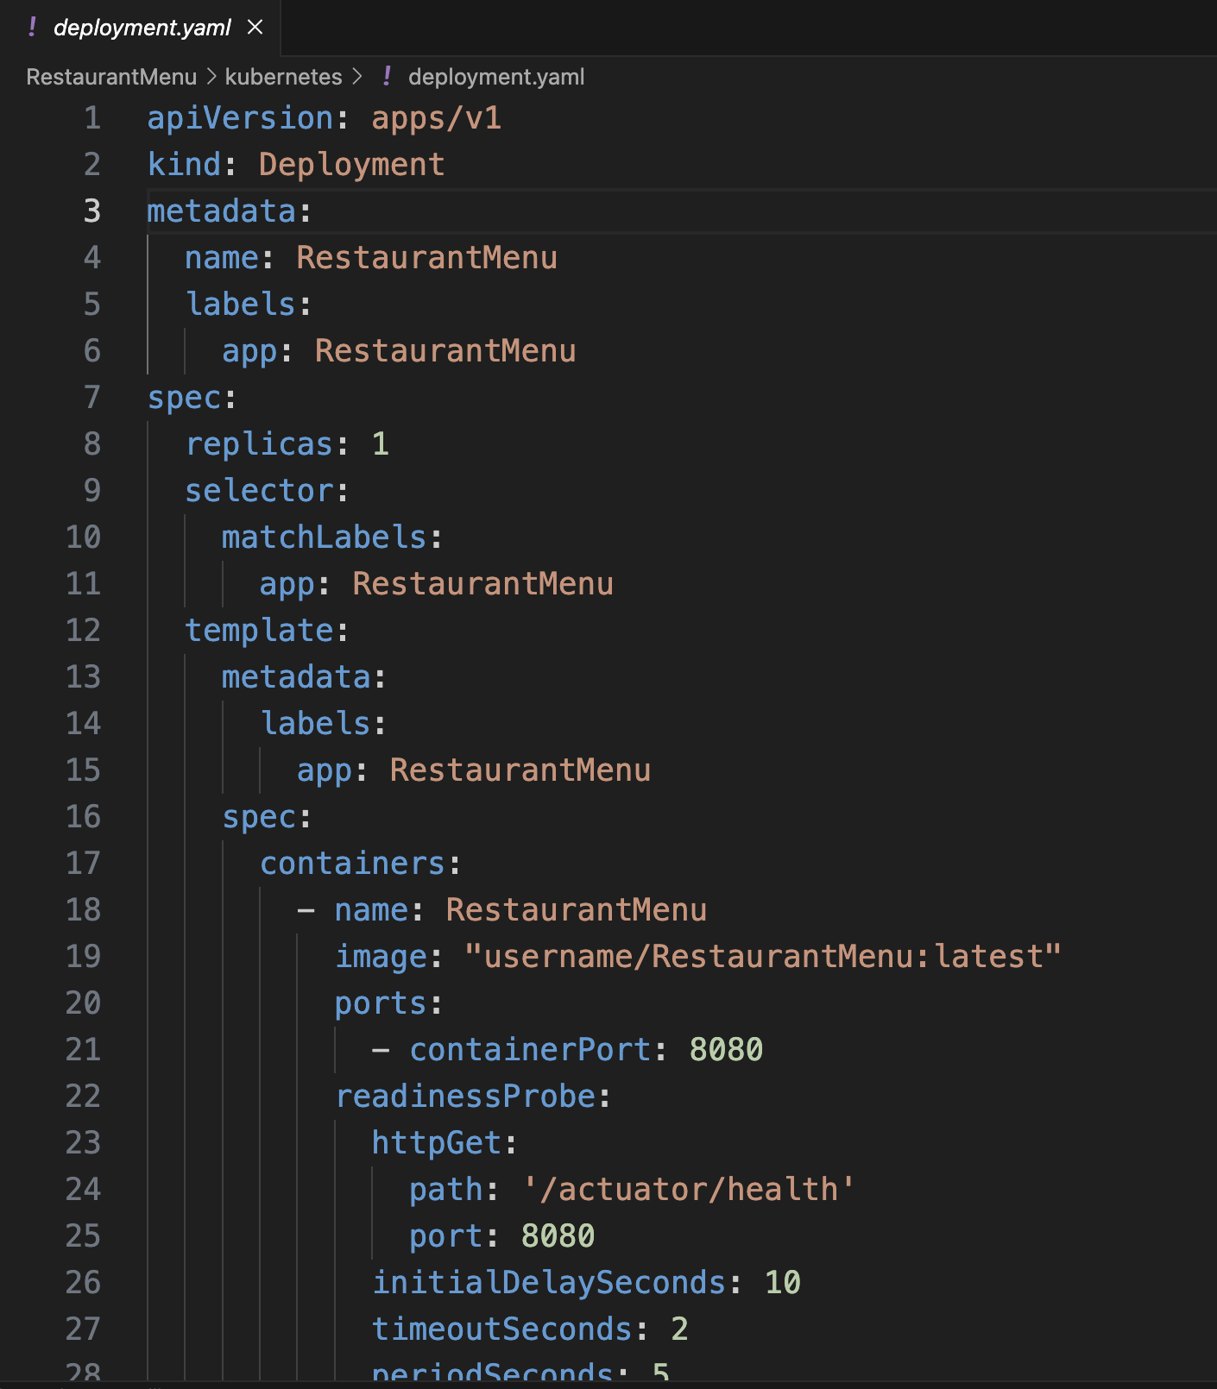Click line number 3 in the gutter
Screen dimensions: 1217x1389
pos(91,211)
